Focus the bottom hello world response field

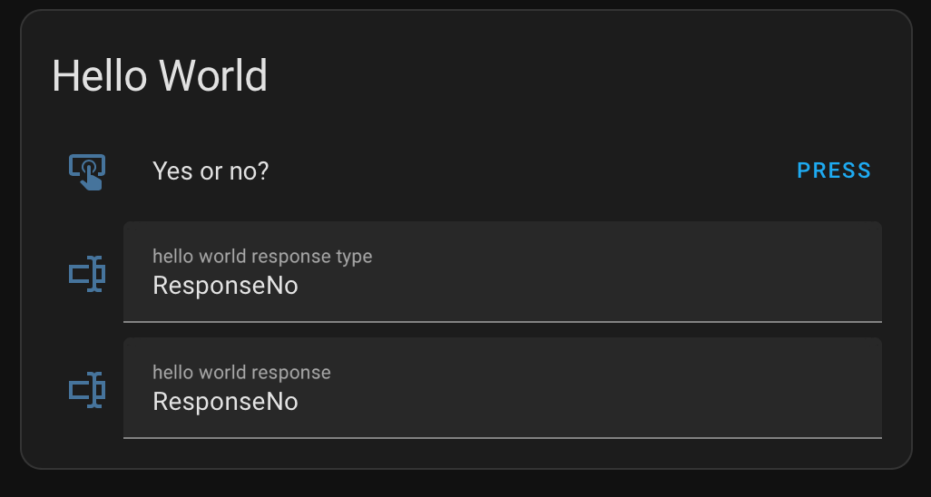click(x=503, y=388)
